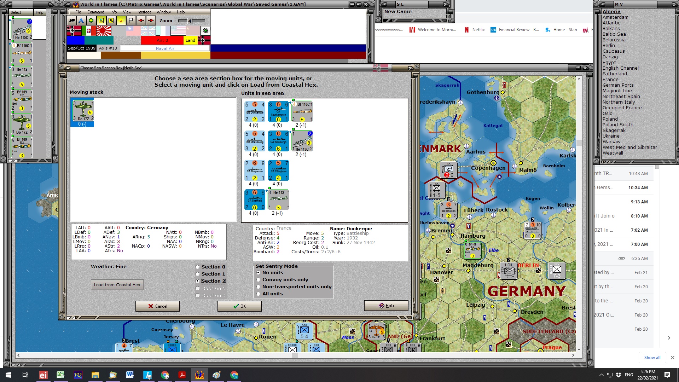Open the Interface menu
Image resolution: width=679 pixels, height=382 pixels.
point(144,12)
